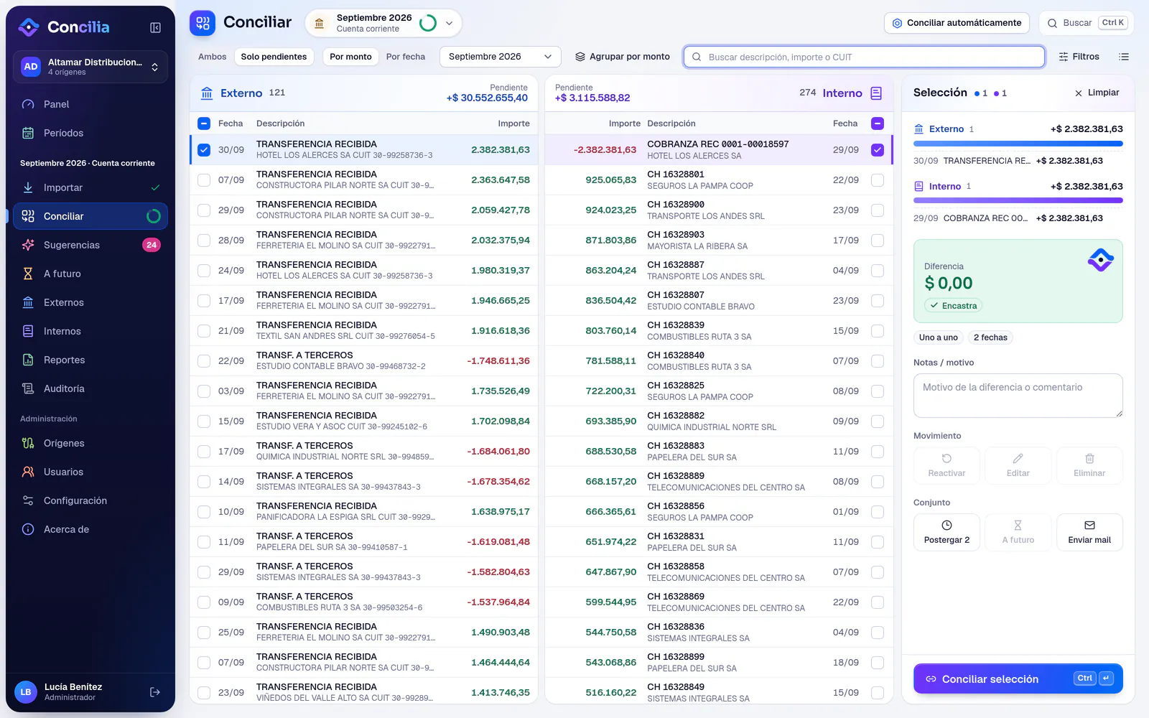Sort by Por fecha
The image size is (1149, 718).
coord(406,57)
